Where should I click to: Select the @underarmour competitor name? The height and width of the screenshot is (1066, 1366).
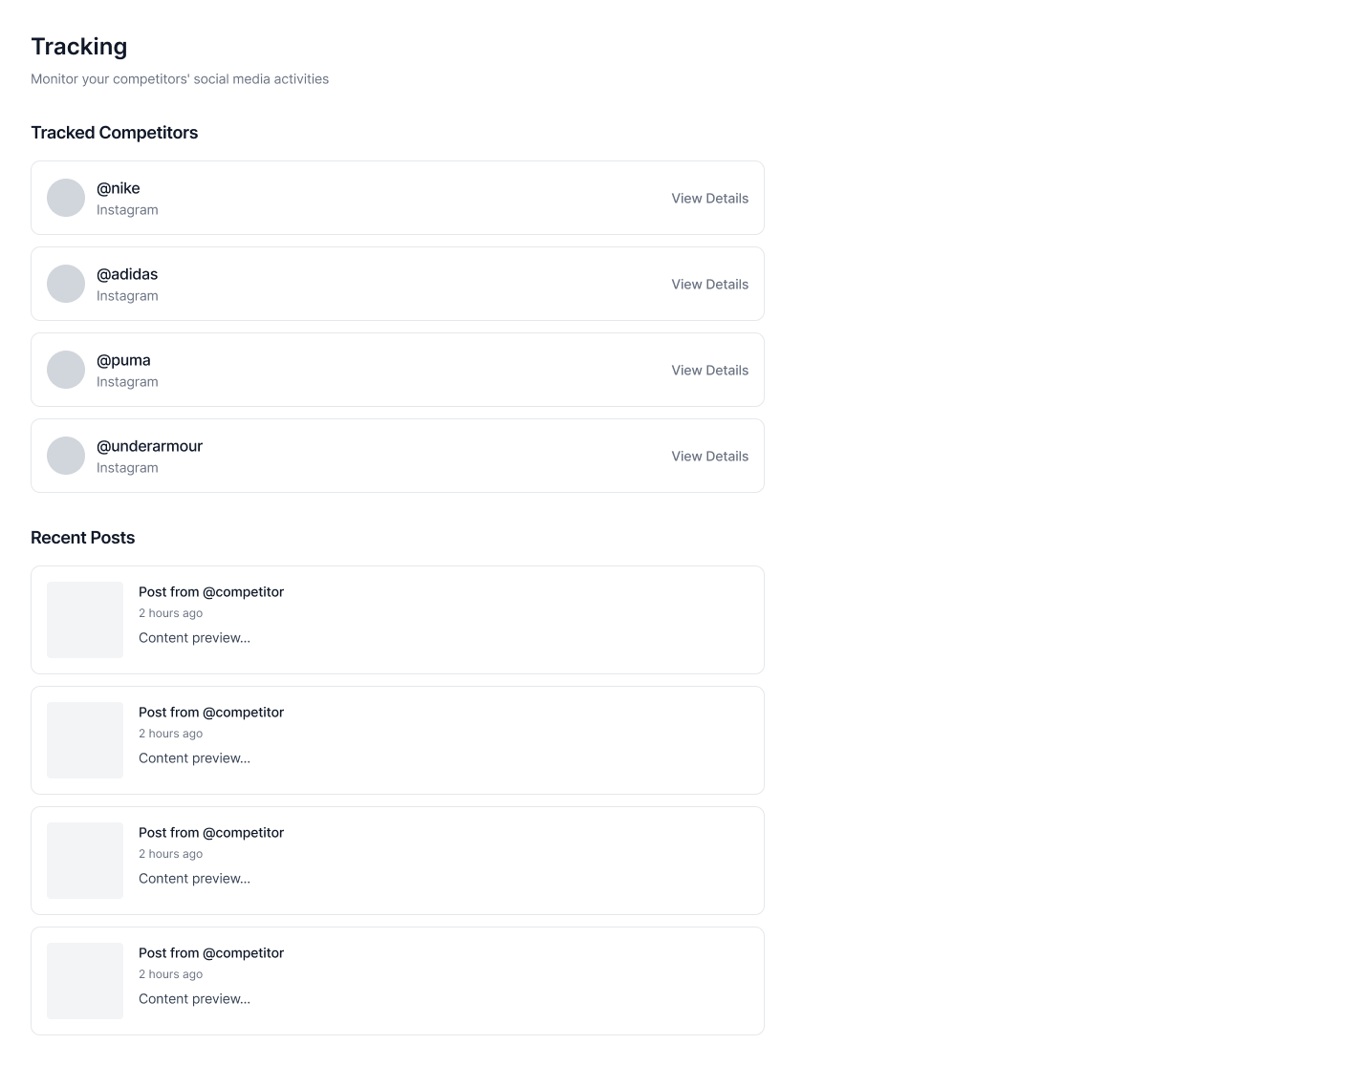click(x=149, y=446)
